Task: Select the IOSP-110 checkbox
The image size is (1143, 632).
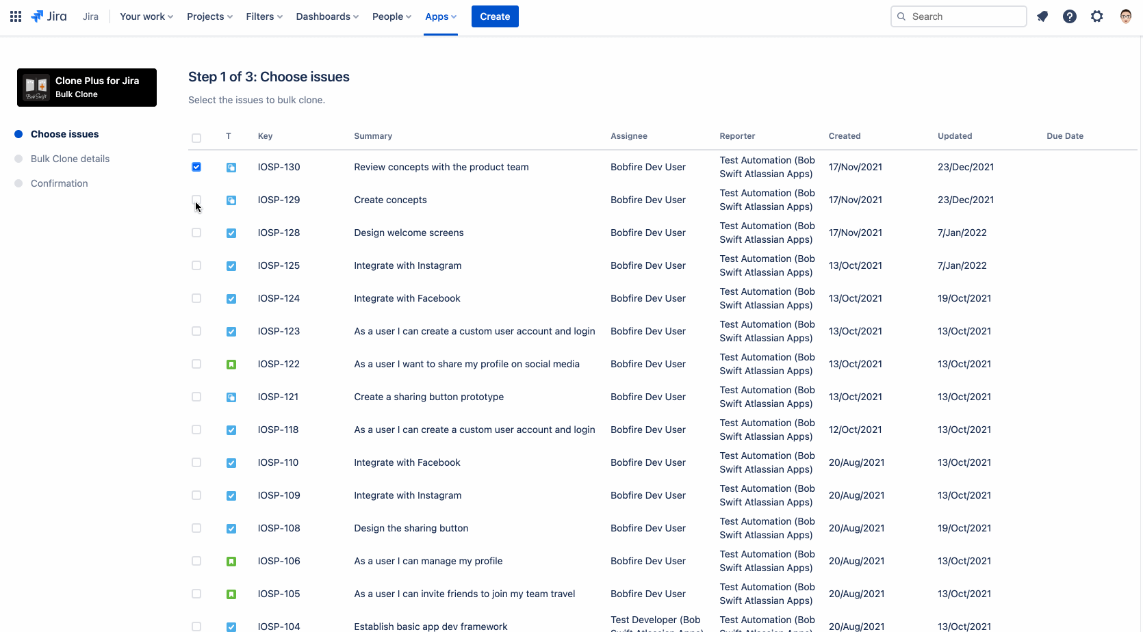Action: click(x=196, y=462)
